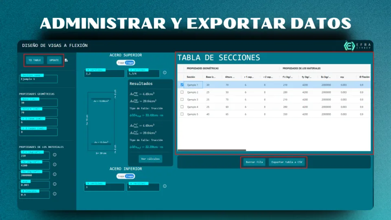Click the file icon beside UPDATE button
The height and width of the screenshot is (220, 391).
66,60
